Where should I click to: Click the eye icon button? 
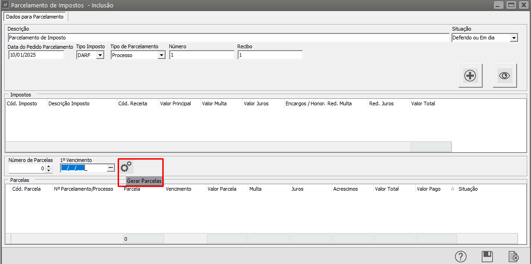pos(504,76)
